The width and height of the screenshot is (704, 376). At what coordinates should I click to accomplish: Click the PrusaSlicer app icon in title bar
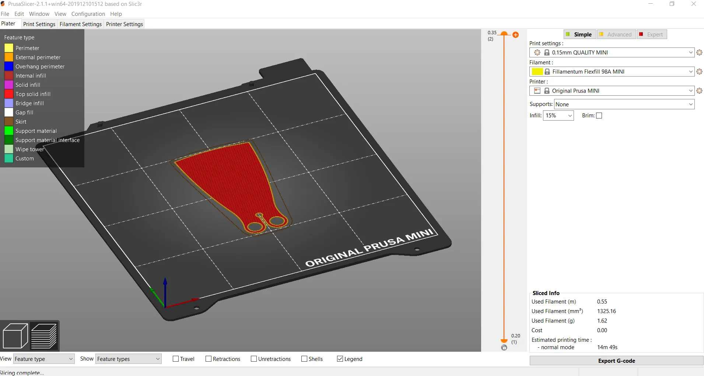pos(3,4)
